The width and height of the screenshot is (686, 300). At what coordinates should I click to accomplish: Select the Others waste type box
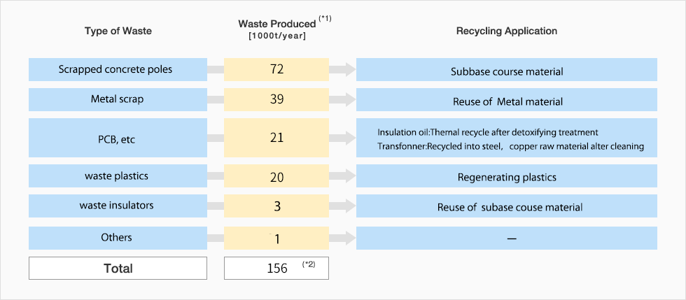[x=118, y=238]
